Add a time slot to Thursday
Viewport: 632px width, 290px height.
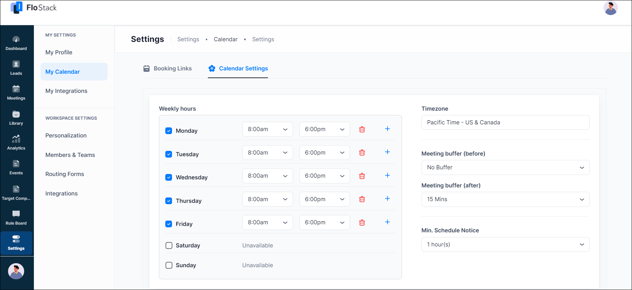point(388,198)
